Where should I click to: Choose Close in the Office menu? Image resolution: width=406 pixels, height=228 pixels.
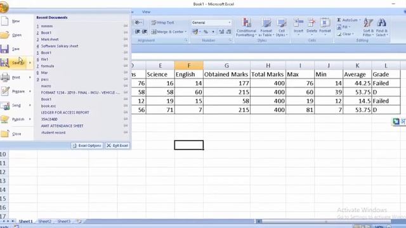17,134
